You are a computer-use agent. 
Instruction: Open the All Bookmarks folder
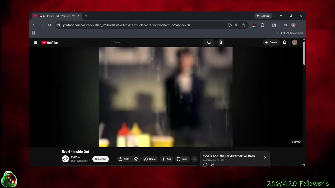point(292,33)
